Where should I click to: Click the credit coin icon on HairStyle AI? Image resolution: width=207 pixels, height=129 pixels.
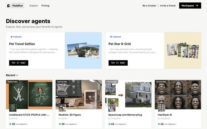click(159, 124)
